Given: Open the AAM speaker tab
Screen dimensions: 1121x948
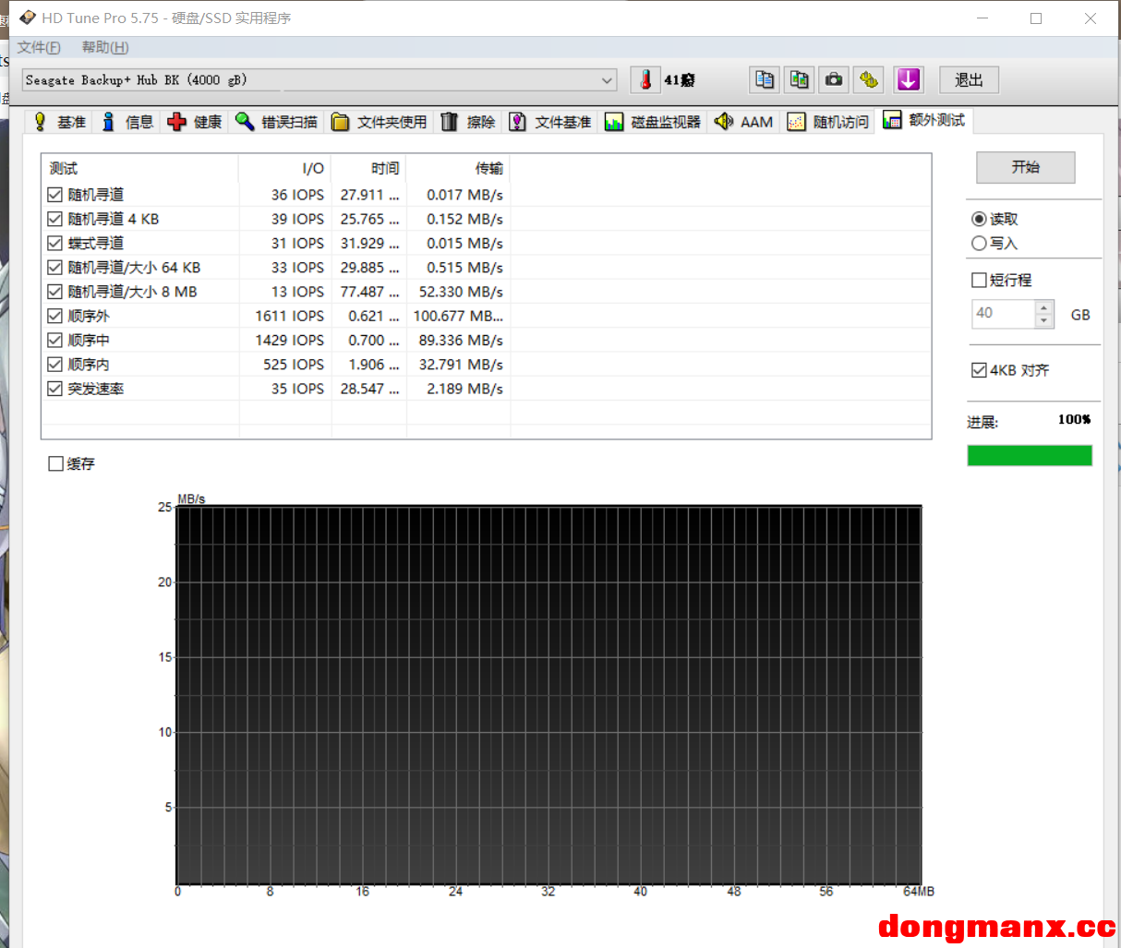Looking at the screenshot, I should (x=744, y=122).
